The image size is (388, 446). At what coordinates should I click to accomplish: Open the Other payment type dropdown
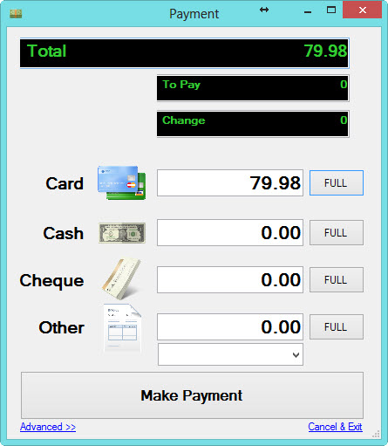click(x=230, y=354)
